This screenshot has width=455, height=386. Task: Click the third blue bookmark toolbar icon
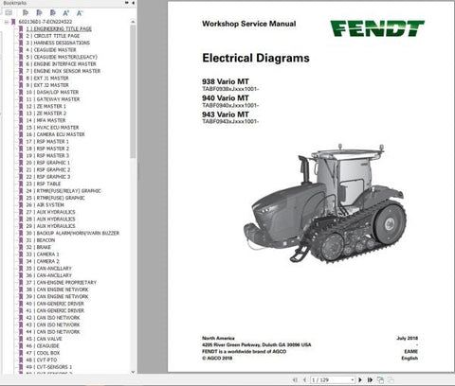click(x=53, y=12)
